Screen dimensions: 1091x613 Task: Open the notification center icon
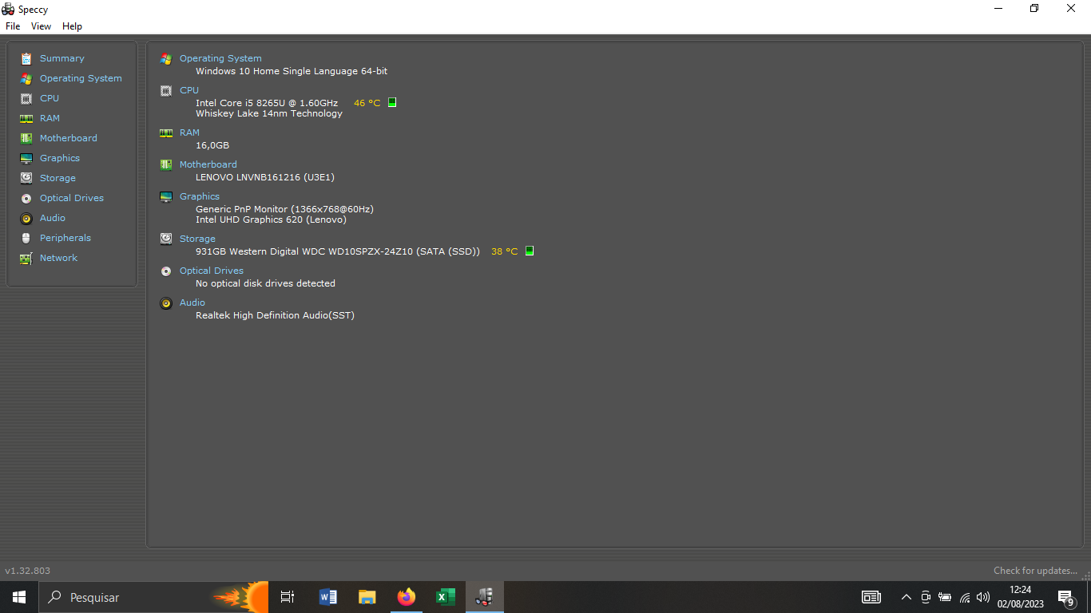[x=1065, y=597]
